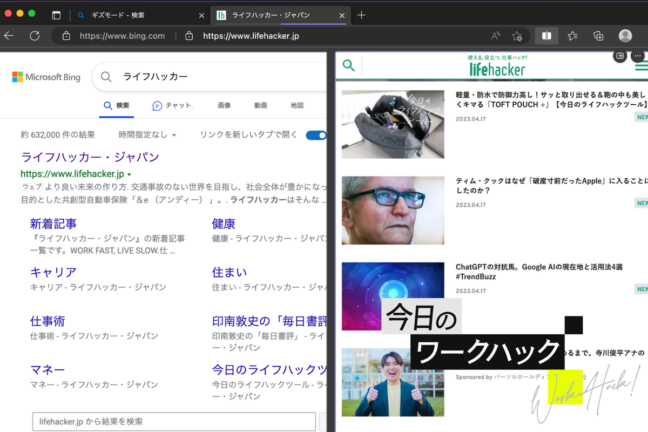Open the three-dot menu on the Lifehacker pane
Viewport: 648px width, 432px height.
point(637,56)
